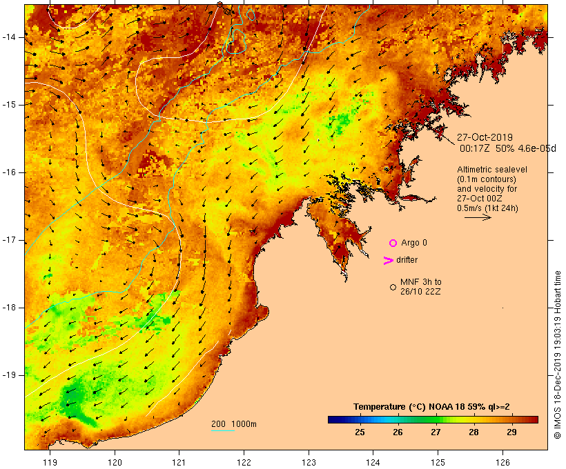566x469 pixels.
Task: Click the latitude axis label -18
Action: click(9, 308)
